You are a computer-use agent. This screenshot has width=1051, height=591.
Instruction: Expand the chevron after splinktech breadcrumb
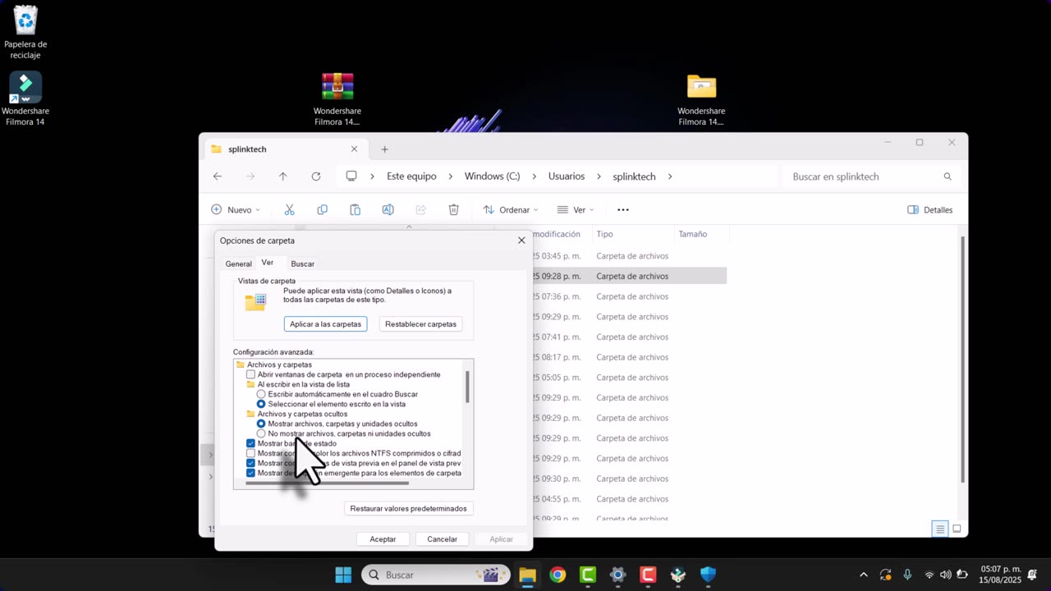670,176
